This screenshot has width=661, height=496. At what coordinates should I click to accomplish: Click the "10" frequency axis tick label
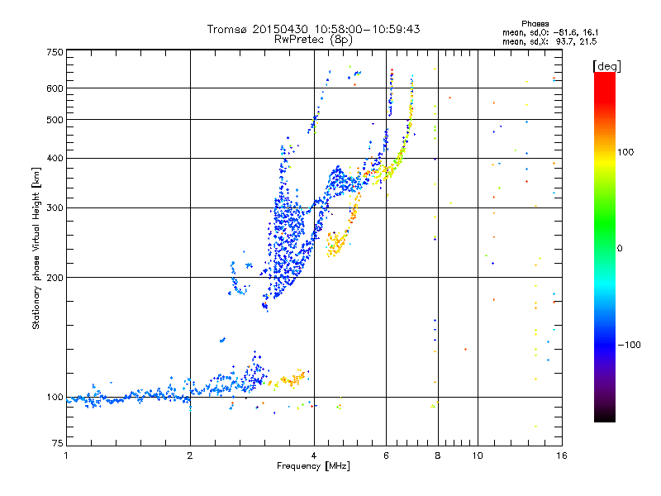pos(478,455)
